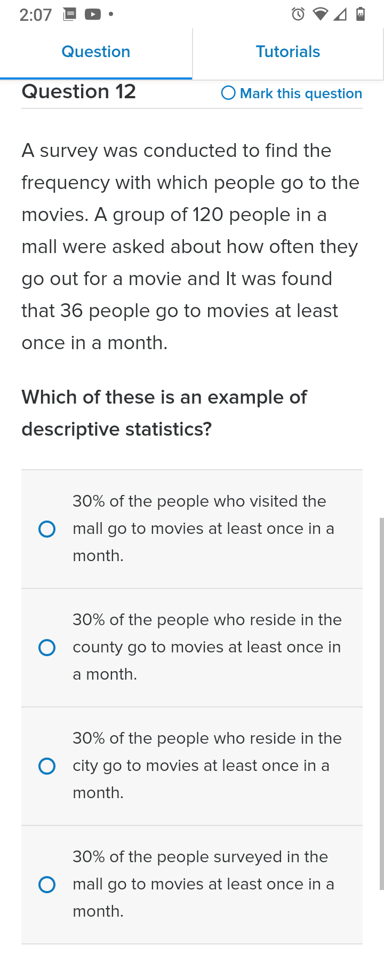Tap the message notification icon in status bar
Image resolution: width=384 pixels, height=961 pixels.
[x=69, y=14]
